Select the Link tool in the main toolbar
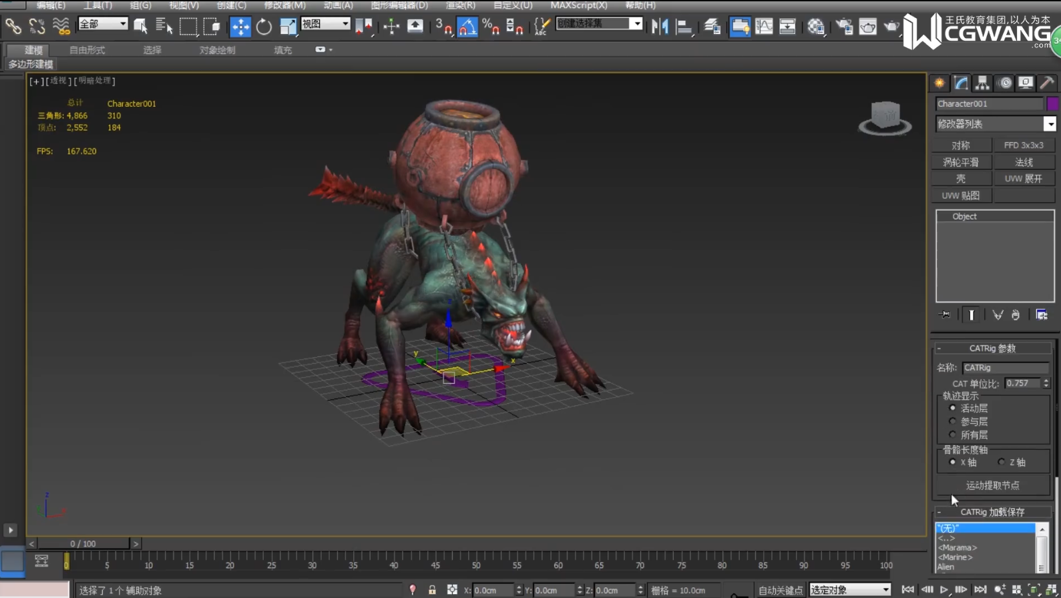The height and width of the screenshot is (598, 1061). pos(13,26)
